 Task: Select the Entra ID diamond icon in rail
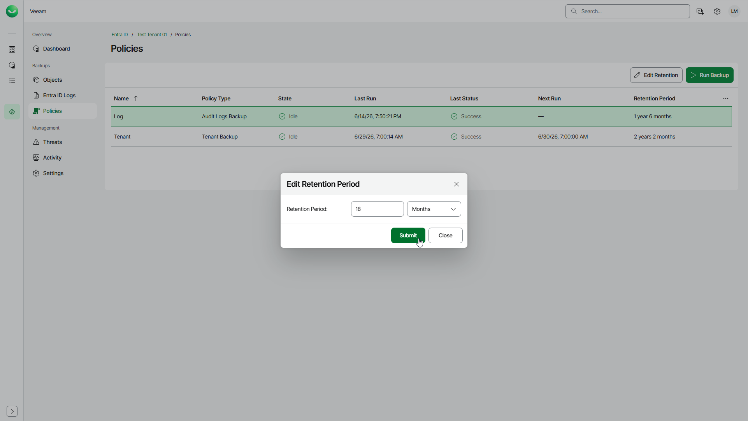coord(12,112)
